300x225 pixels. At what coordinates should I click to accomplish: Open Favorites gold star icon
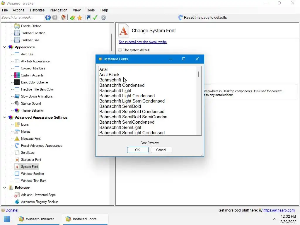[80, 18]
